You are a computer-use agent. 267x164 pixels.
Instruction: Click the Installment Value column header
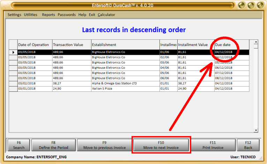tap(196, 45)
